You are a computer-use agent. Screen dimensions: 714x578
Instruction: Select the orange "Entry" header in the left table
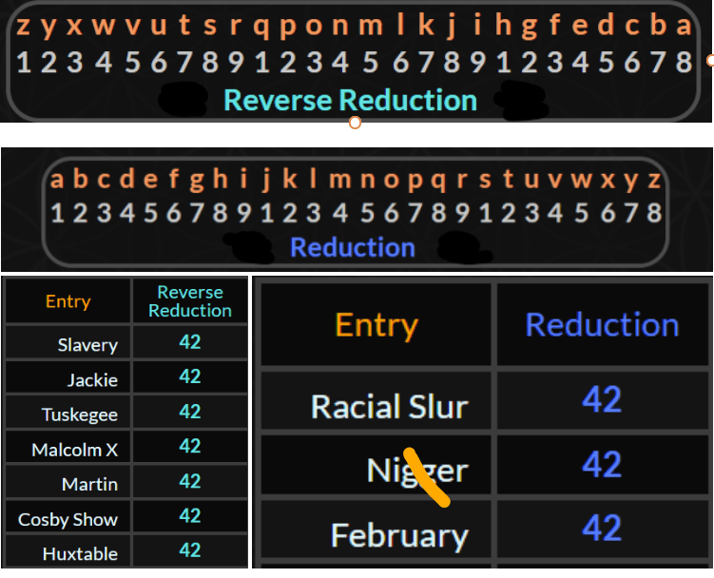[x=68, y=301]
